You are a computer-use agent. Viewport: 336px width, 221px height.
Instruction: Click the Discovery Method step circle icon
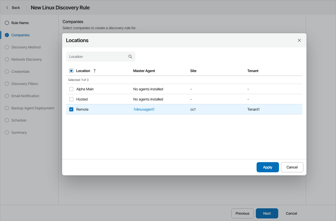pos(7,47)
